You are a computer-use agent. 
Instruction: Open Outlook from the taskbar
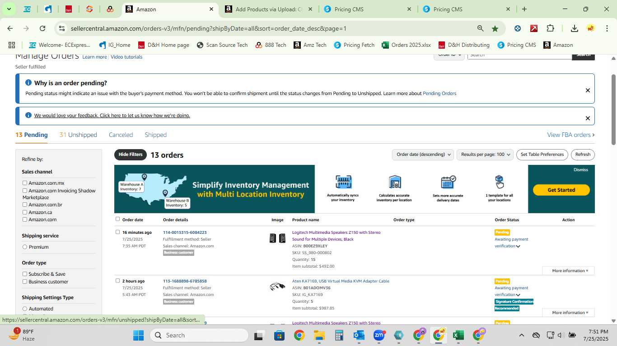[x=359, y=335]
